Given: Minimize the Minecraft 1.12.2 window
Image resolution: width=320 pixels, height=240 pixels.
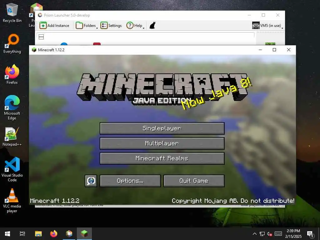Looking at the screenshot, I should [x=260, y=50].
